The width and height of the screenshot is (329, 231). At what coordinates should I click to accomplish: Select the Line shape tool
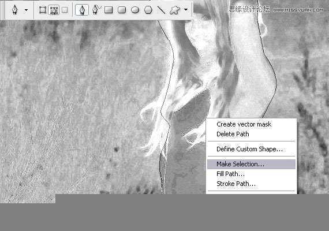pyautogui.click(x=161, y=10)
